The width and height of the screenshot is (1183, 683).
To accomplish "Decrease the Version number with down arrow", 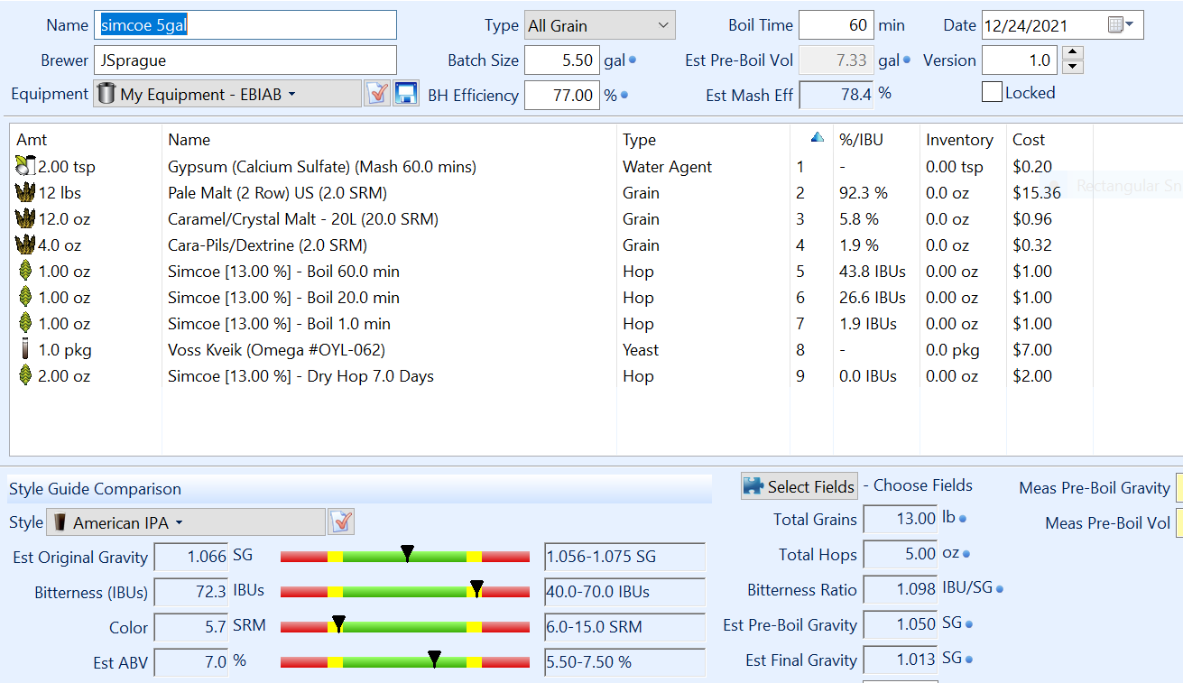I will pyautogui.click(x=1072, y=67).
